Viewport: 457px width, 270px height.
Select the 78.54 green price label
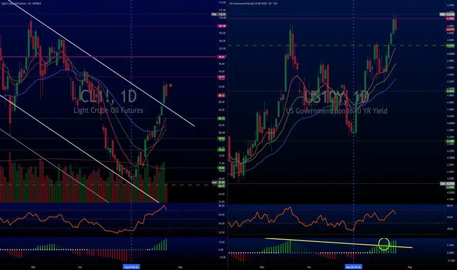click(x=222, y=138)
